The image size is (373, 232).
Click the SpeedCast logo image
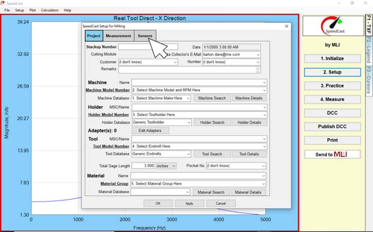point(333,25)
